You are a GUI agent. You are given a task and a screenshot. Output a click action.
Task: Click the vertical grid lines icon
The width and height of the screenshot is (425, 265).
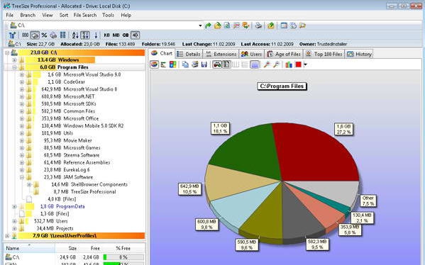[x=236, y=64]
